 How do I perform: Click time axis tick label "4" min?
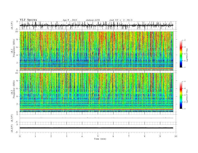(x=82, y=136)
